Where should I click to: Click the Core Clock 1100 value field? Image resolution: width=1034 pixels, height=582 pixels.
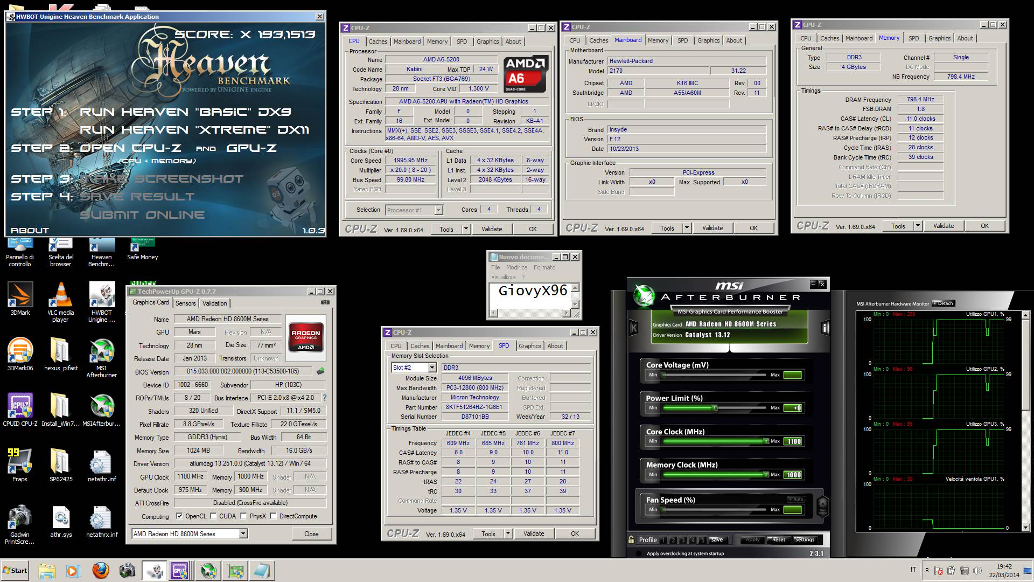793,441
